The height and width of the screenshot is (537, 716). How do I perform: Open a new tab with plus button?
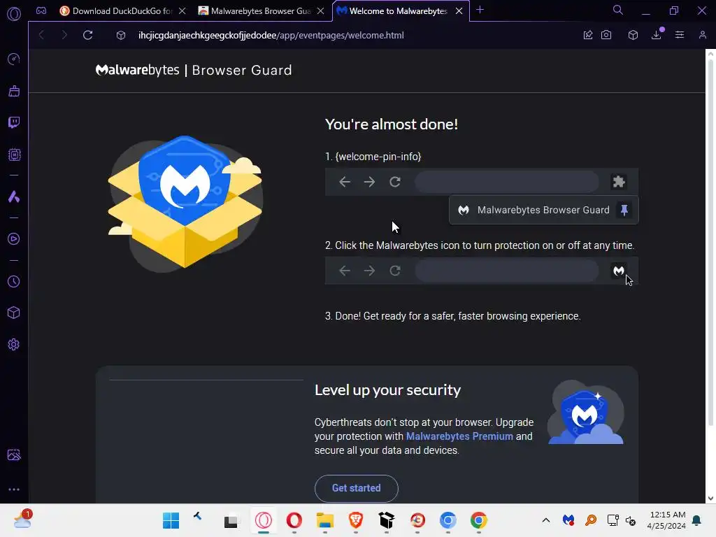[x=480, y=10]
